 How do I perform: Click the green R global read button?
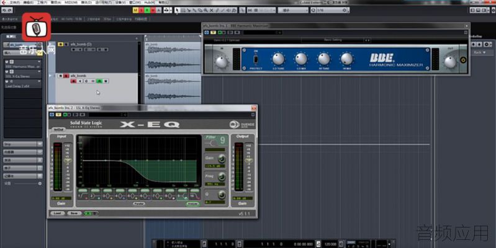[147, 10]
